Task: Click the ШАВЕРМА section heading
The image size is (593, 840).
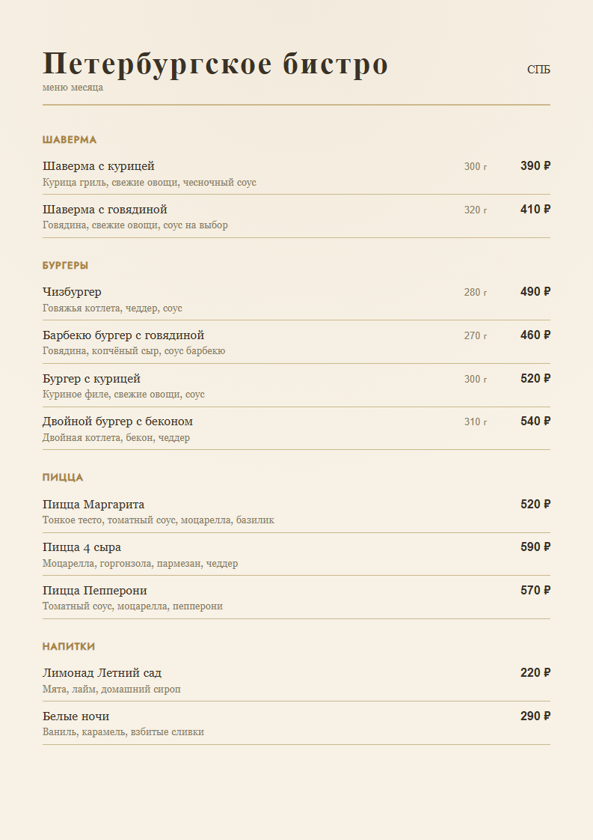Action: pos(70,140)
